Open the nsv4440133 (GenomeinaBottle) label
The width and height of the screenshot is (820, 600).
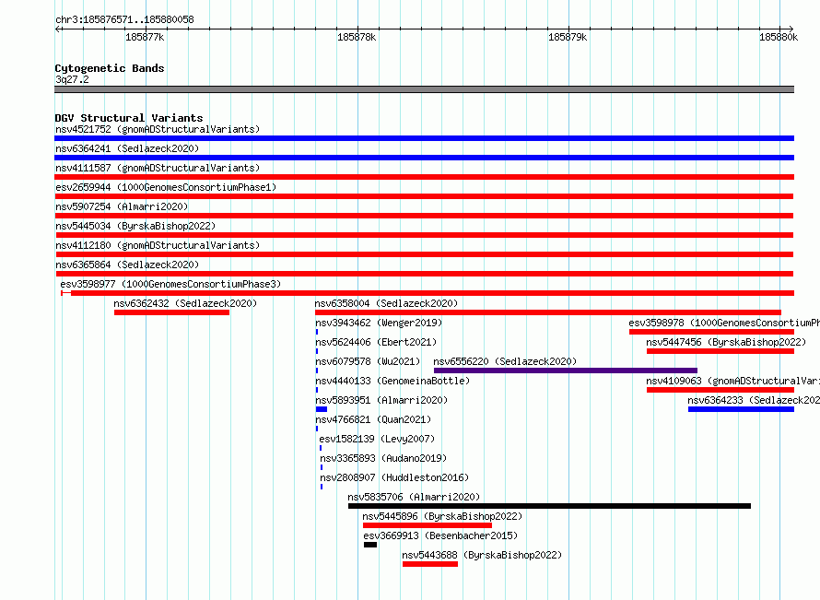[392, 381]
